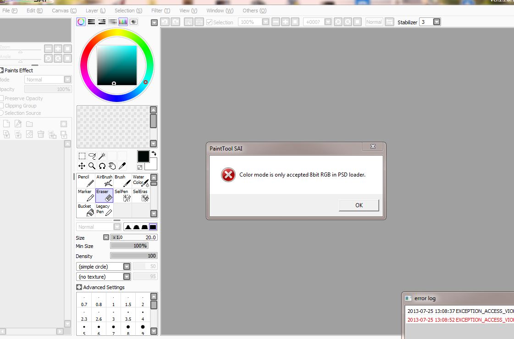The height and width of the screenshot is (339, 514).
Task: Click the redo arrow in toolbar
Action: (x=176, y=22)
